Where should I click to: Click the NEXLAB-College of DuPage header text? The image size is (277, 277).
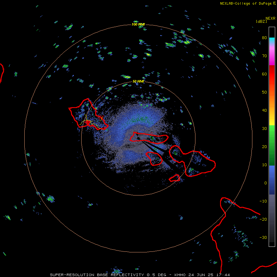pos(247,3)
